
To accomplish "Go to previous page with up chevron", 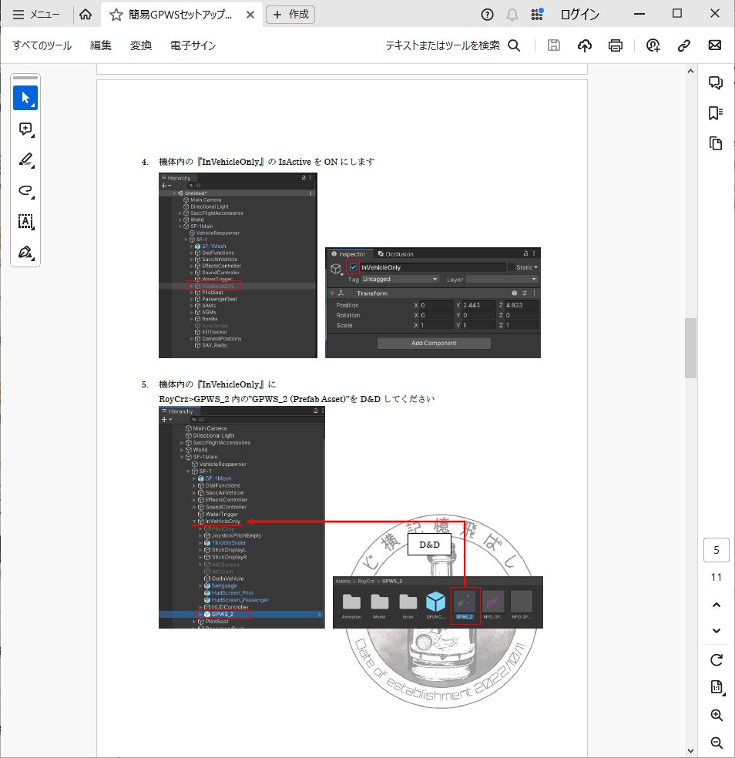I will click(717, 605).
